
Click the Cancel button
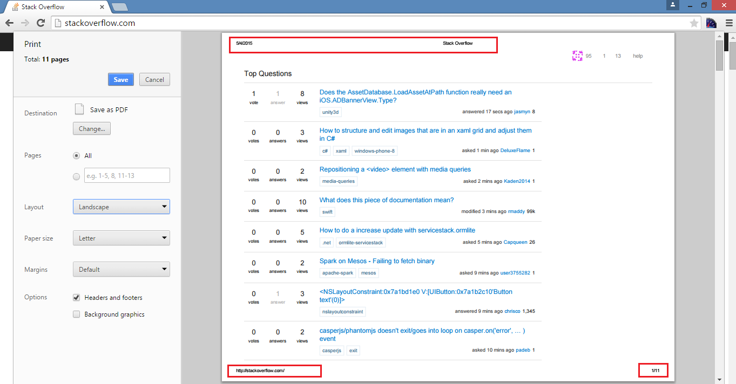(x=154, y=79)
